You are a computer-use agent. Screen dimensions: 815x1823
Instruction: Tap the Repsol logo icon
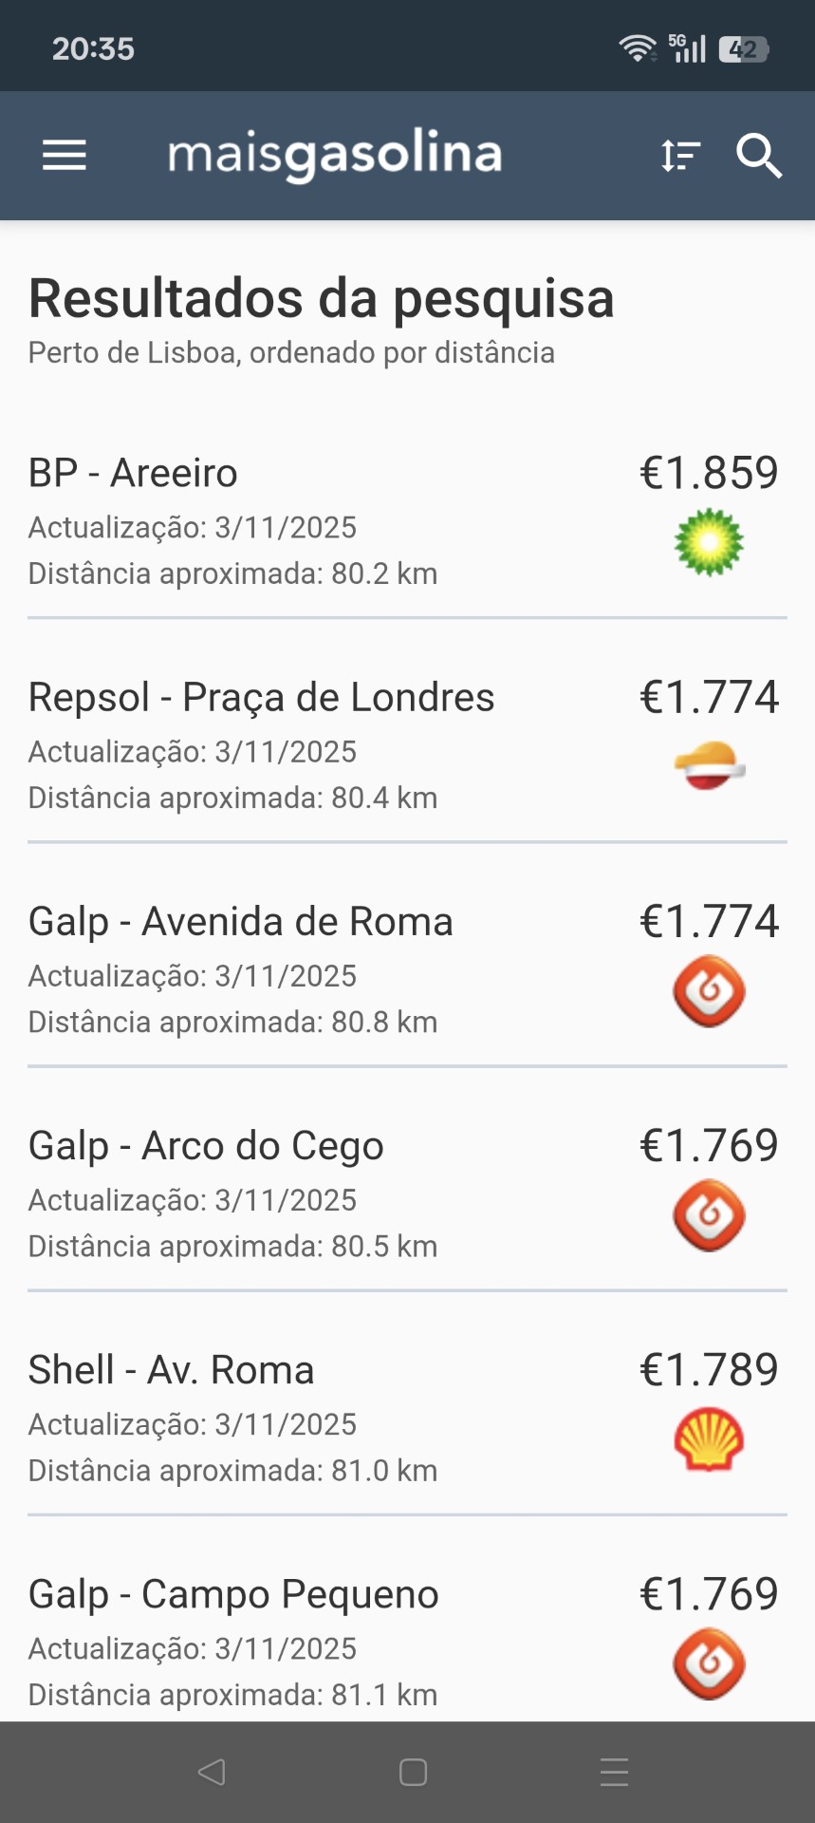[x=709, y=766]
